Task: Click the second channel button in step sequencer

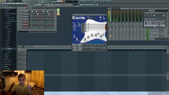Action: click(26, 14)
